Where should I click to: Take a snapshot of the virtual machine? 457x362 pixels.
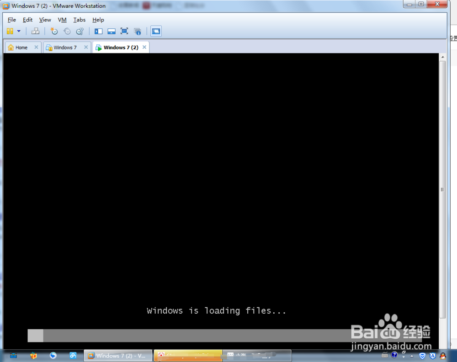[x=54, y=31]
